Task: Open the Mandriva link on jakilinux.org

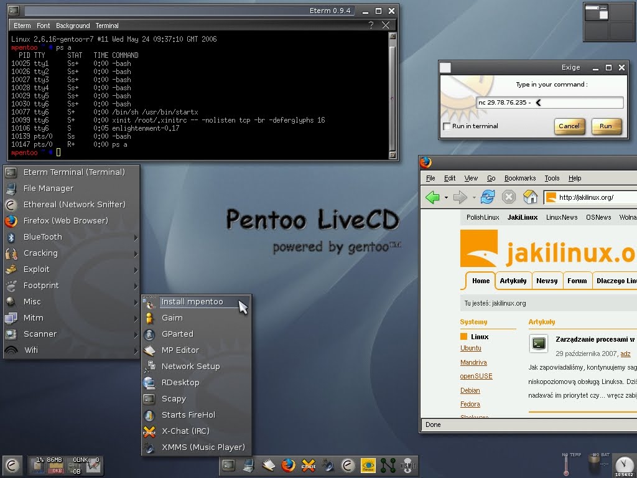Action: pyautogui.click(x=473, y=362)
